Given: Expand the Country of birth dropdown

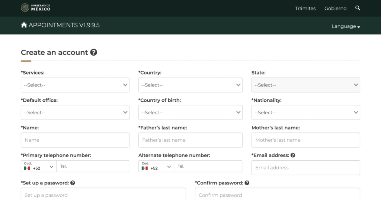Looking at the screenshot, I should [190, 112].
